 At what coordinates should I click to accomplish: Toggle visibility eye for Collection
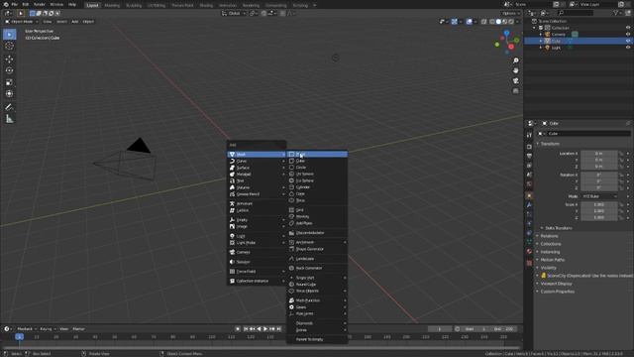click(x=628, y=28)
